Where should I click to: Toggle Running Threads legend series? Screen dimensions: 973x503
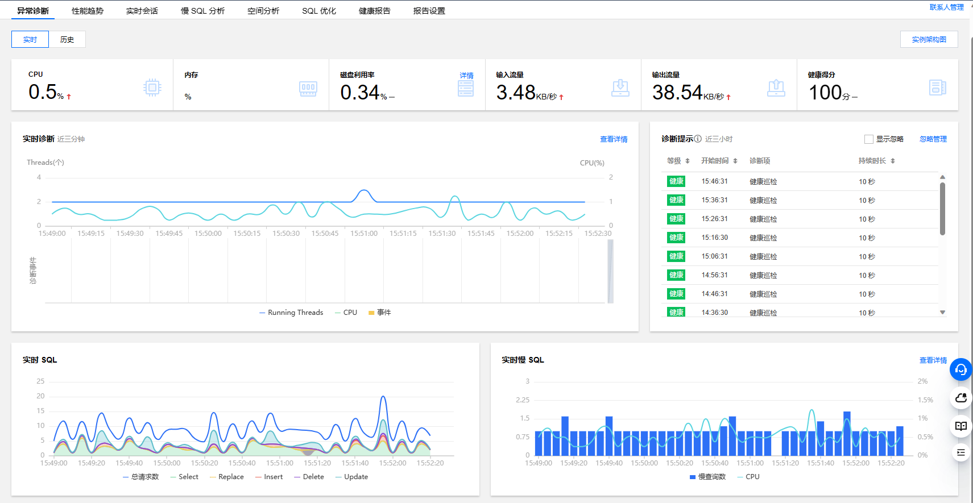pyautogui.click(x=291, y=313)
